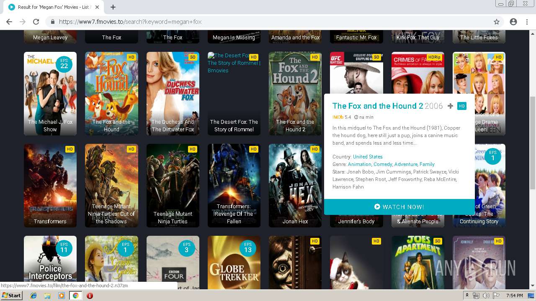Open the Amanda and the Fox card

pyautogui.click(x=295, y=37)
